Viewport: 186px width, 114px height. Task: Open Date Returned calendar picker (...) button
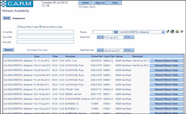click(132, 50)
